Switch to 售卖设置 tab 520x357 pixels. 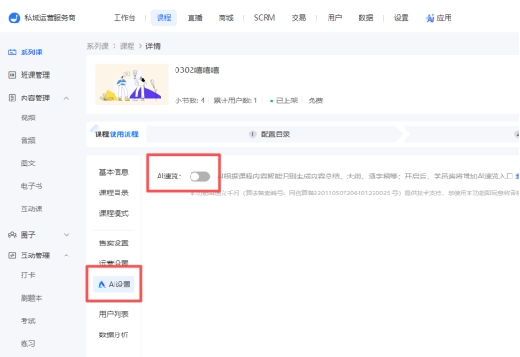coord(114,243)
